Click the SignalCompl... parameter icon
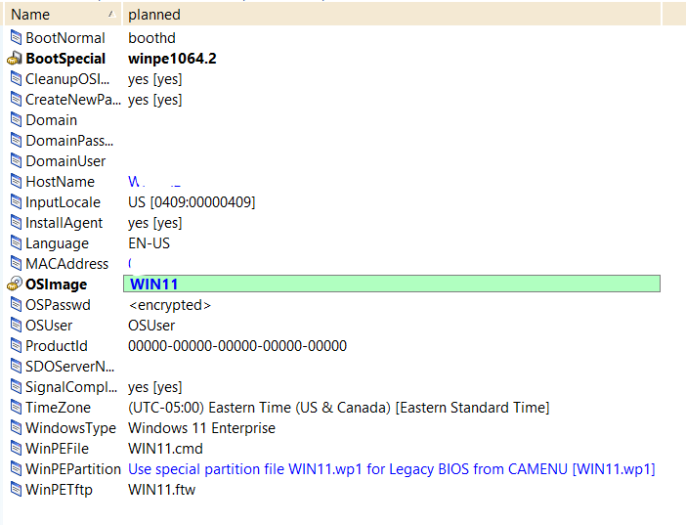The image size is (686, 525). click(x=16, y=386)
